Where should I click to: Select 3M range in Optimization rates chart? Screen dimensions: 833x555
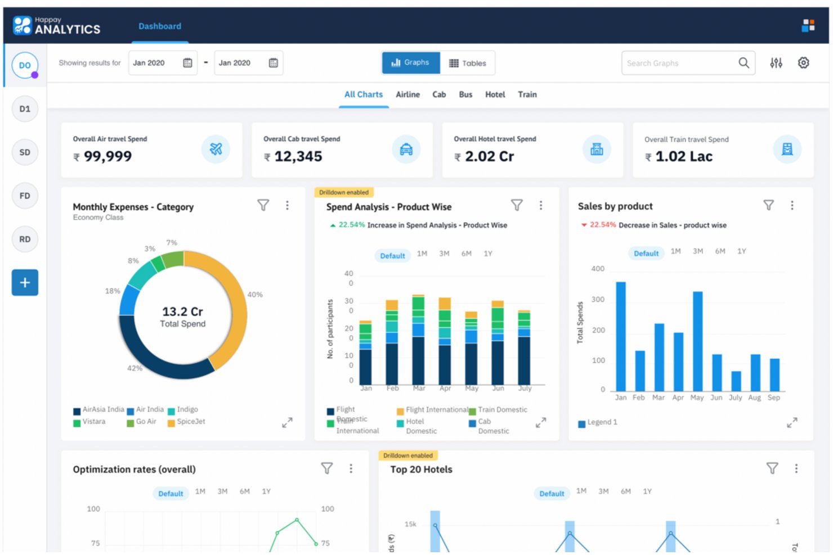pyautogui.click(x=222, y=491)
